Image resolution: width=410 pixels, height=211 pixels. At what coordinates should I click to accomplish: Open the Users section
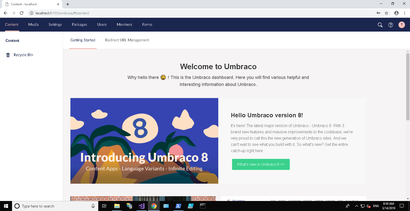102,25
